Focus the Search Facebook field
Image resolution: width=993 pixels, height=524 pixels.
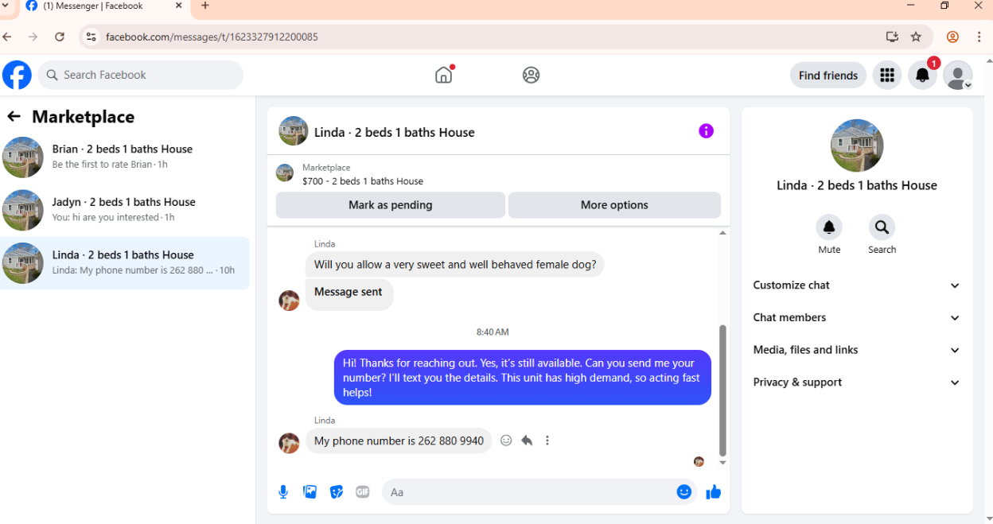[140, 75]
